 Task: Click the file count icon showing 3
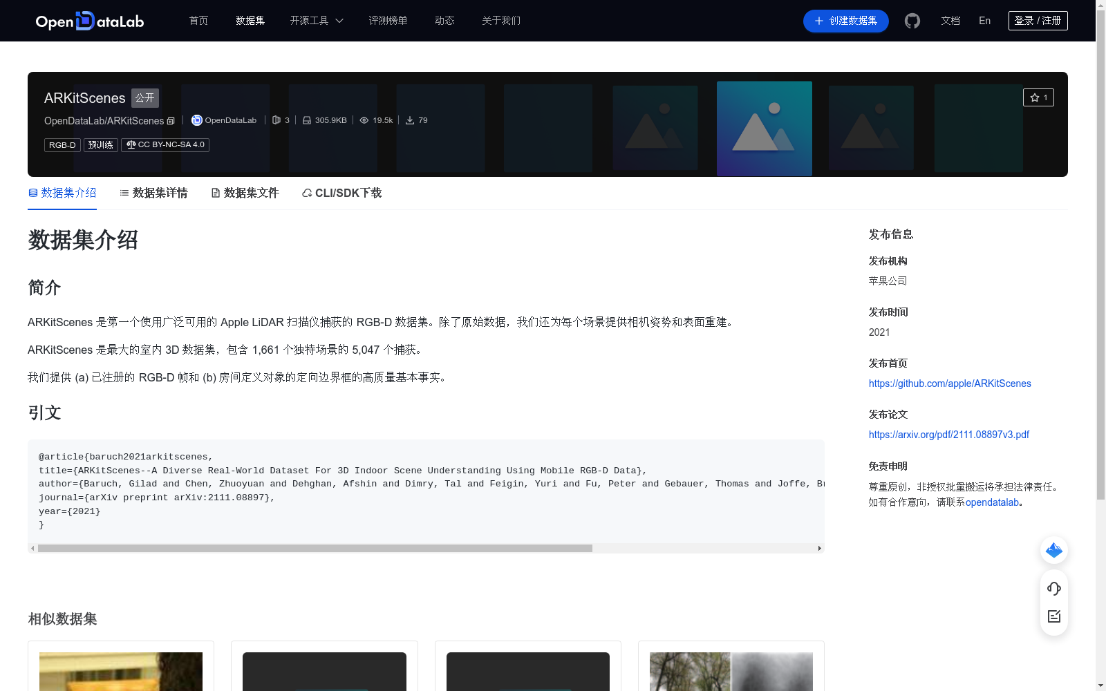coord(276,120)
